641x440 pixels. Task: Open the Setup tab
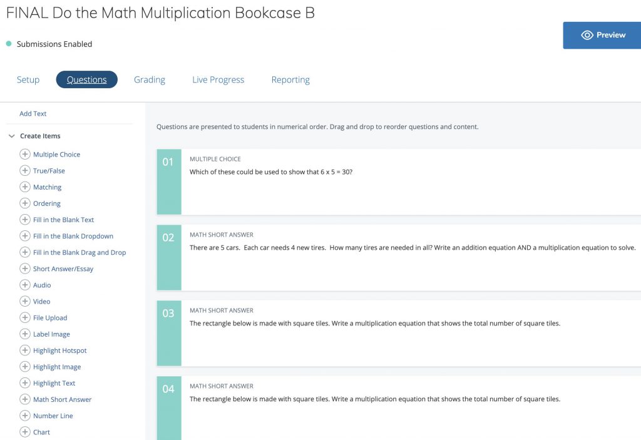coord(28,79)
